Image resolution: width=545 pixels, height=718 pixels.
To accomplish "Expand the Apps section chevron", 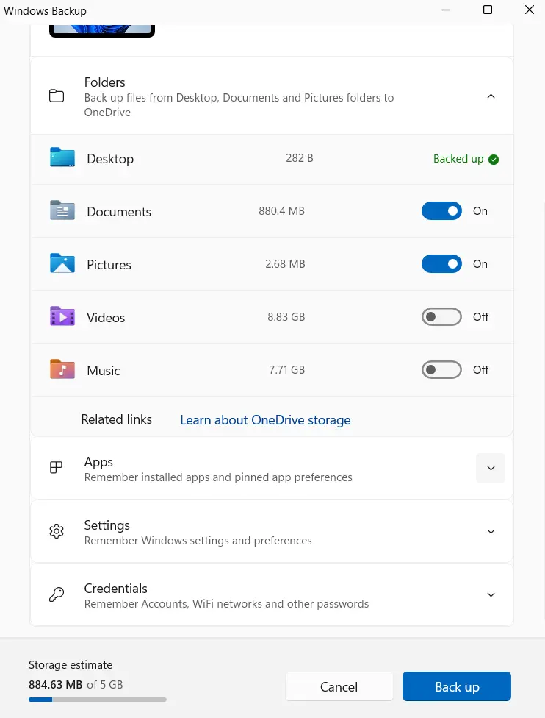I will pyautogui.click(x=491, y=468).
